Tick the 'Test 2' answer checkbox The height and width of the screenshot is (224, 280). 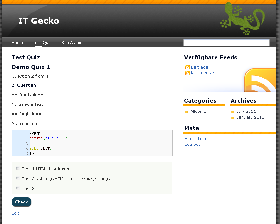tap(18, 178)
